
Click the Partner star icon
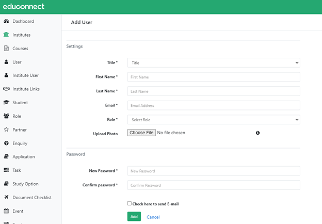tap(6, 130)
